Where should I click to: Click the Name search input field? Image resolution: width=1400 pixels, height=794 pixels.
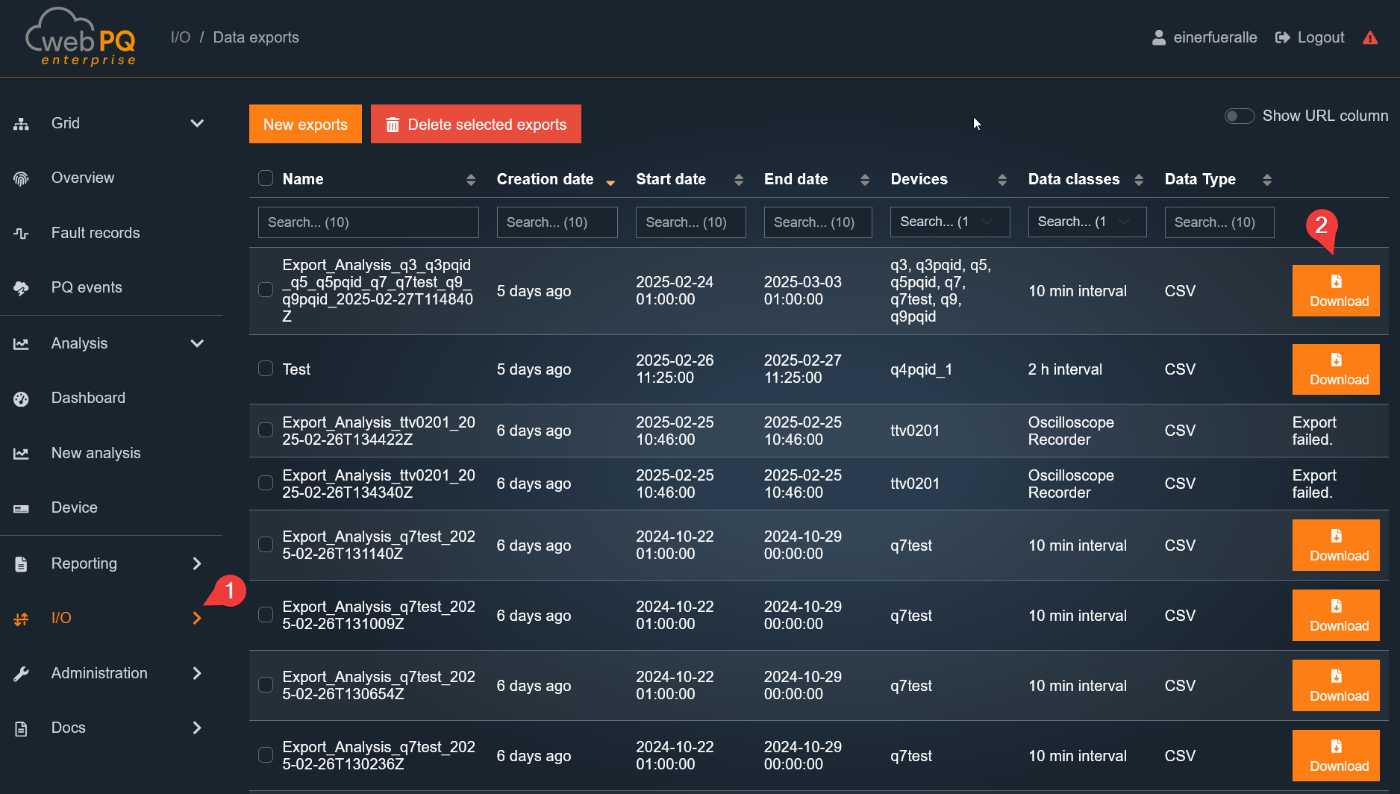pos(368,222)
